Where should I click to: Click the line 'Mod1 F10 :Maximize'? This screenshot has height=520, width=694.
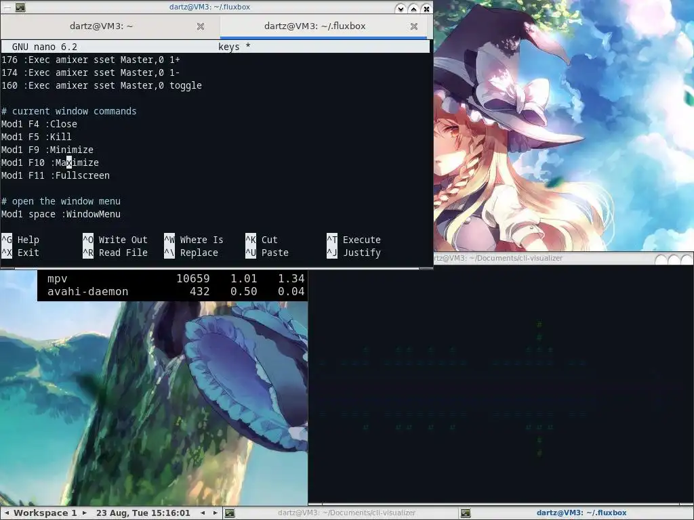(x=50, y=162)
